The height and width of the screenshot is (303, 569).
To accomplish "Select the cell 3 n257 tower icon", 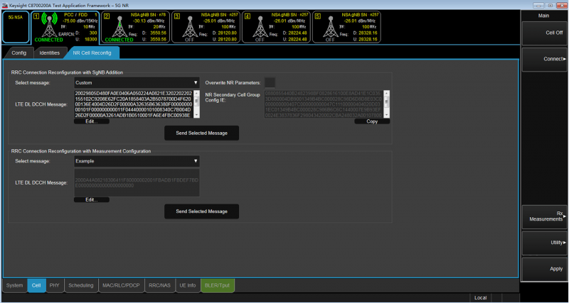I will click(189, 28).
